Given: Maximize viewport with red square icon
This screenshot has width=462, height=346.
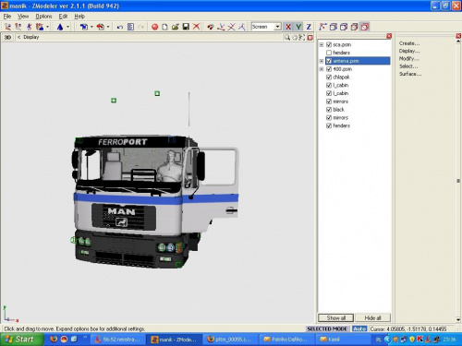Looking at the screenshot, I should (x=310, y=38).
